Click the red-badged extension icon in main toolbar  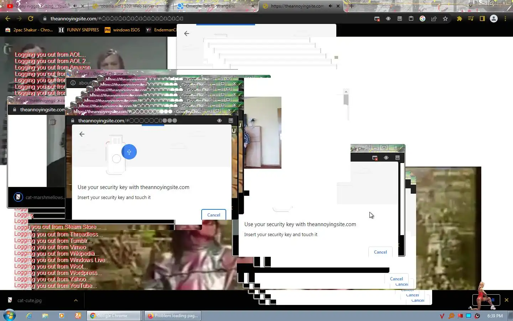377,19
